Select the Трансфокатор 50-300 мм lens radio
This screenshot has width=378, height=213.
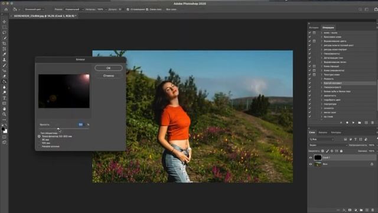pos(39,137)
